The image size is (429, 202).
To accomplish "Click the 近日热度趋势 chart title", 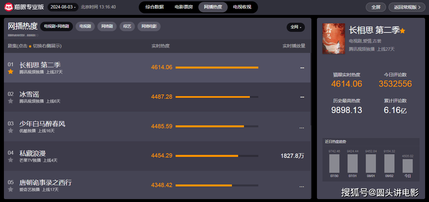I will tap(336, 142).
